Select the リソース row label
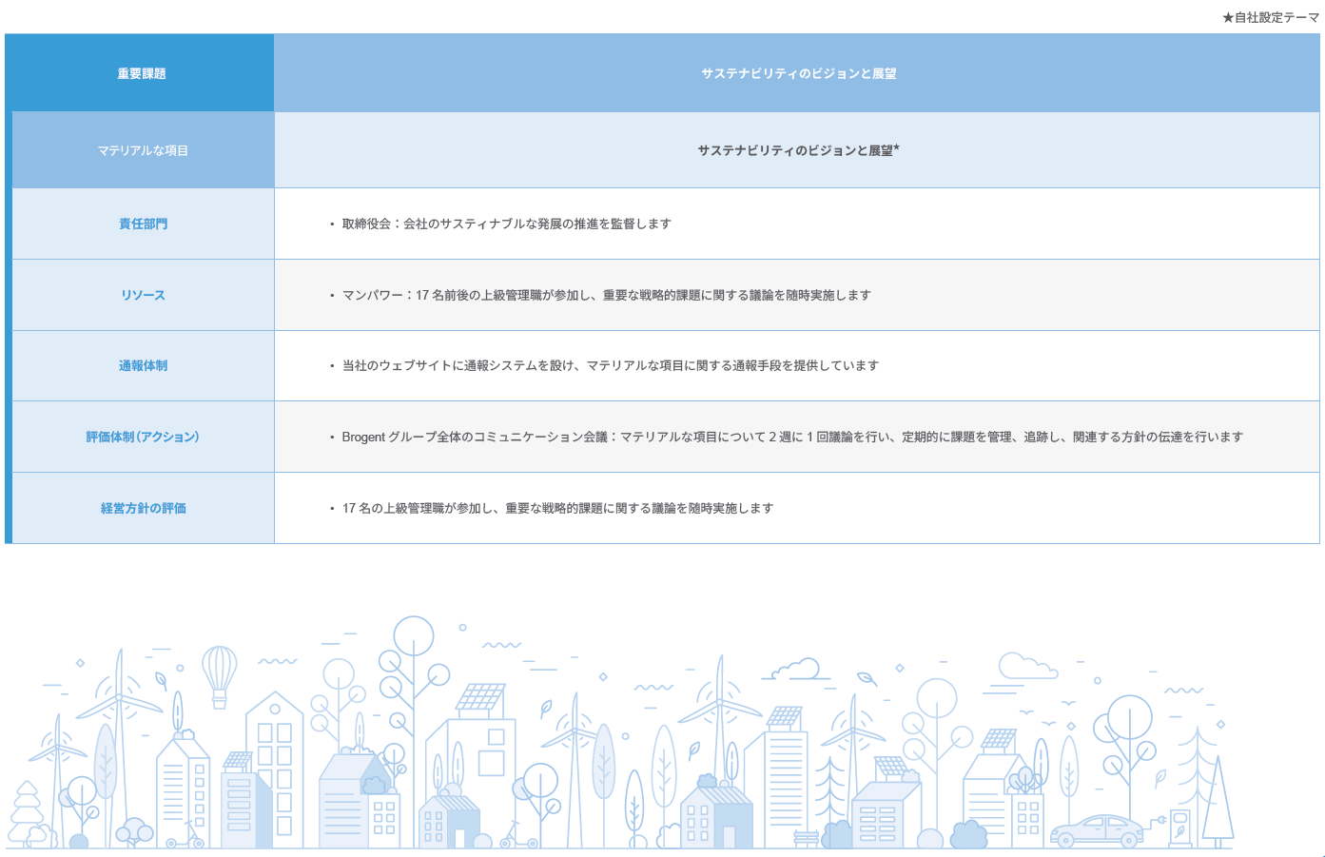The height and width of the screenshot is (857, 1325). 143,295
